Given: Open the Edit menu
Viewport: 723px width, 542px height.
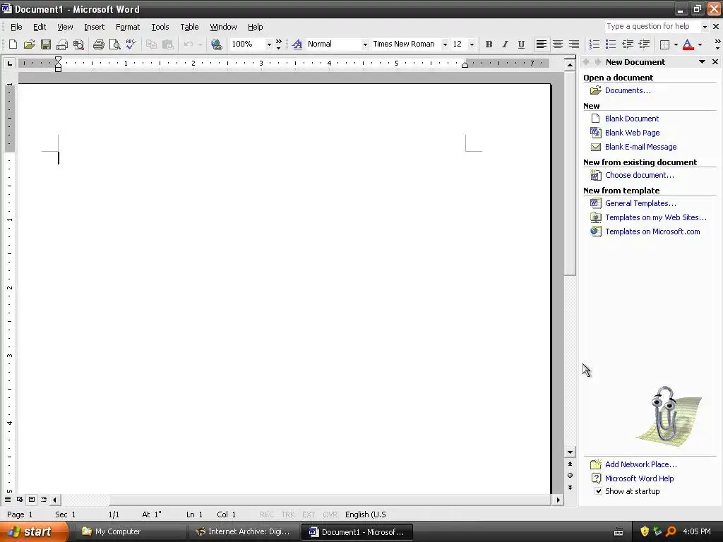Looking at the screenshot, I should (40, 27).
